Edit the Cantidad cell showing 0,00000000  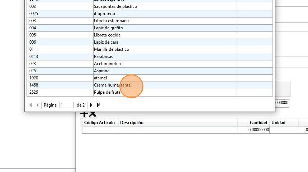[253, 130]
